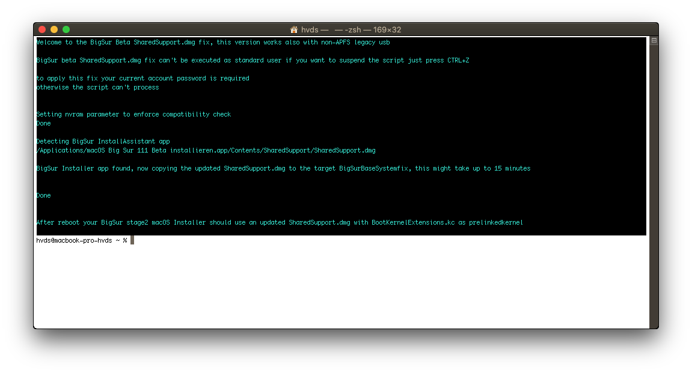692x373 pixels.
Task: Maximize the Terminal window with green button
Action: click(66, 29)
